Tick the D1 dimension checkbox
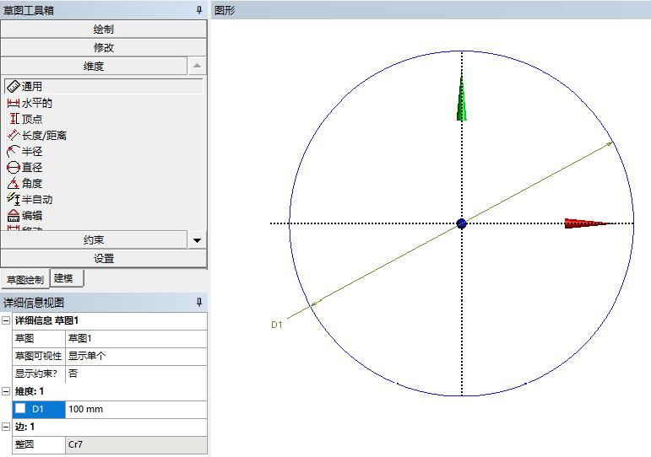The image size is (651, 457). tap(20, 409)
